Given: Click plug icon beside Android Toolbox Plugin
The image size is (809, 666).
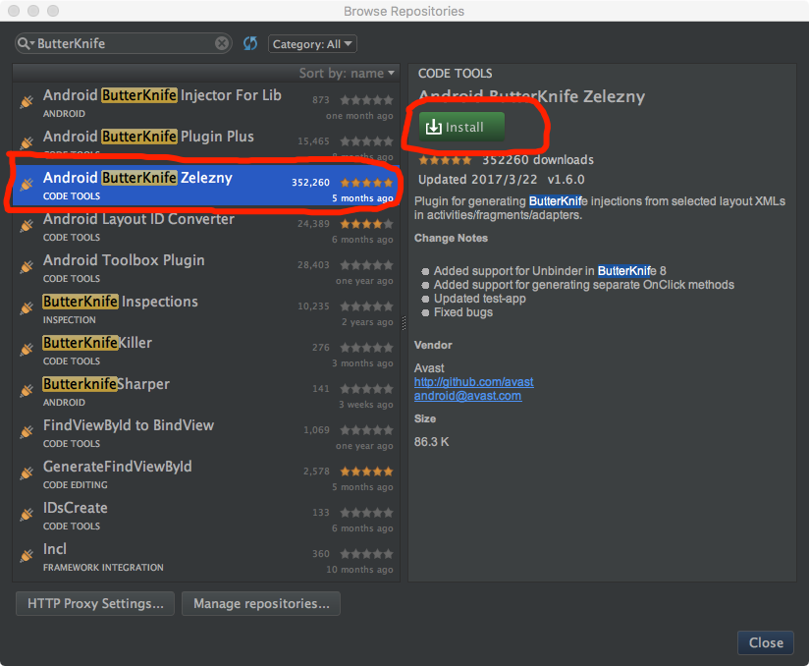Looking at the screenshot, I should point(27,267).
